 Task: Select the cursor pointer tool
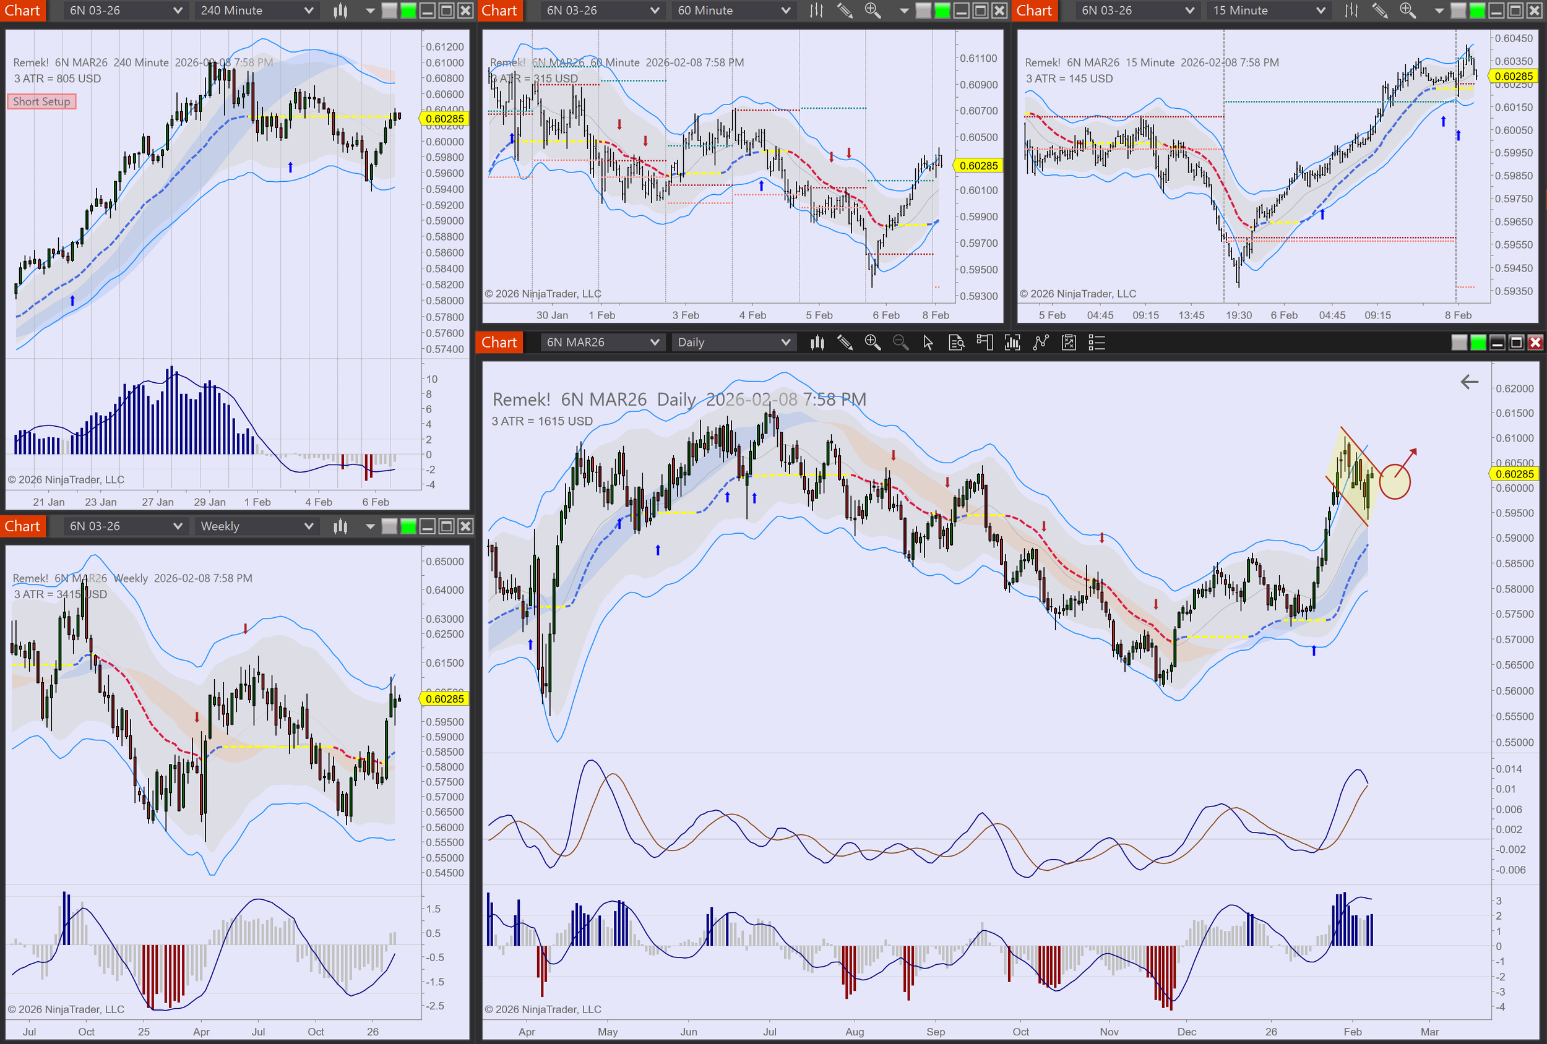click(x=928, y=342)
